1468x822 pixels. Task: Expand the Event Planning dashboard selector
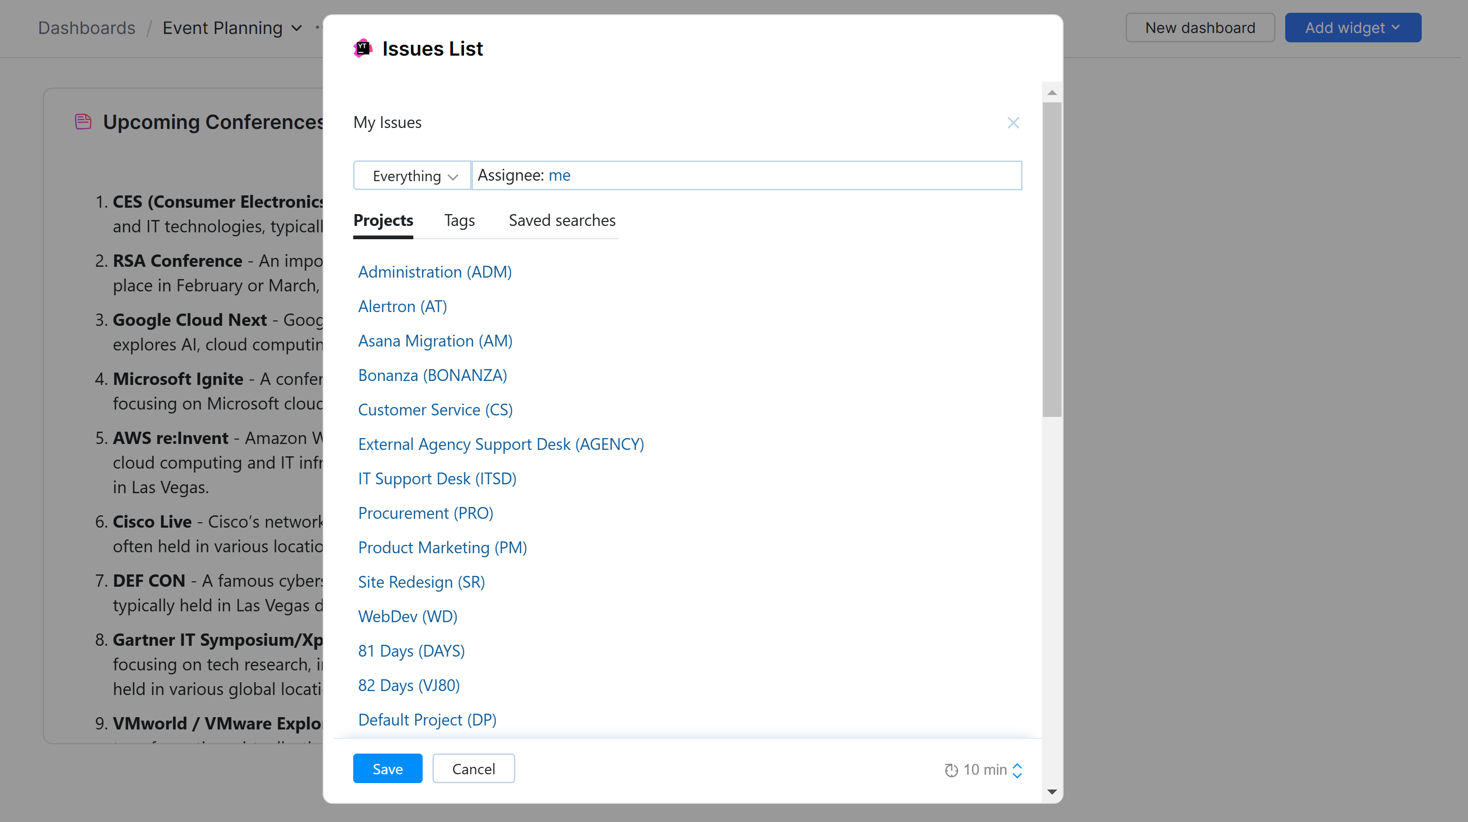(296, 28)
